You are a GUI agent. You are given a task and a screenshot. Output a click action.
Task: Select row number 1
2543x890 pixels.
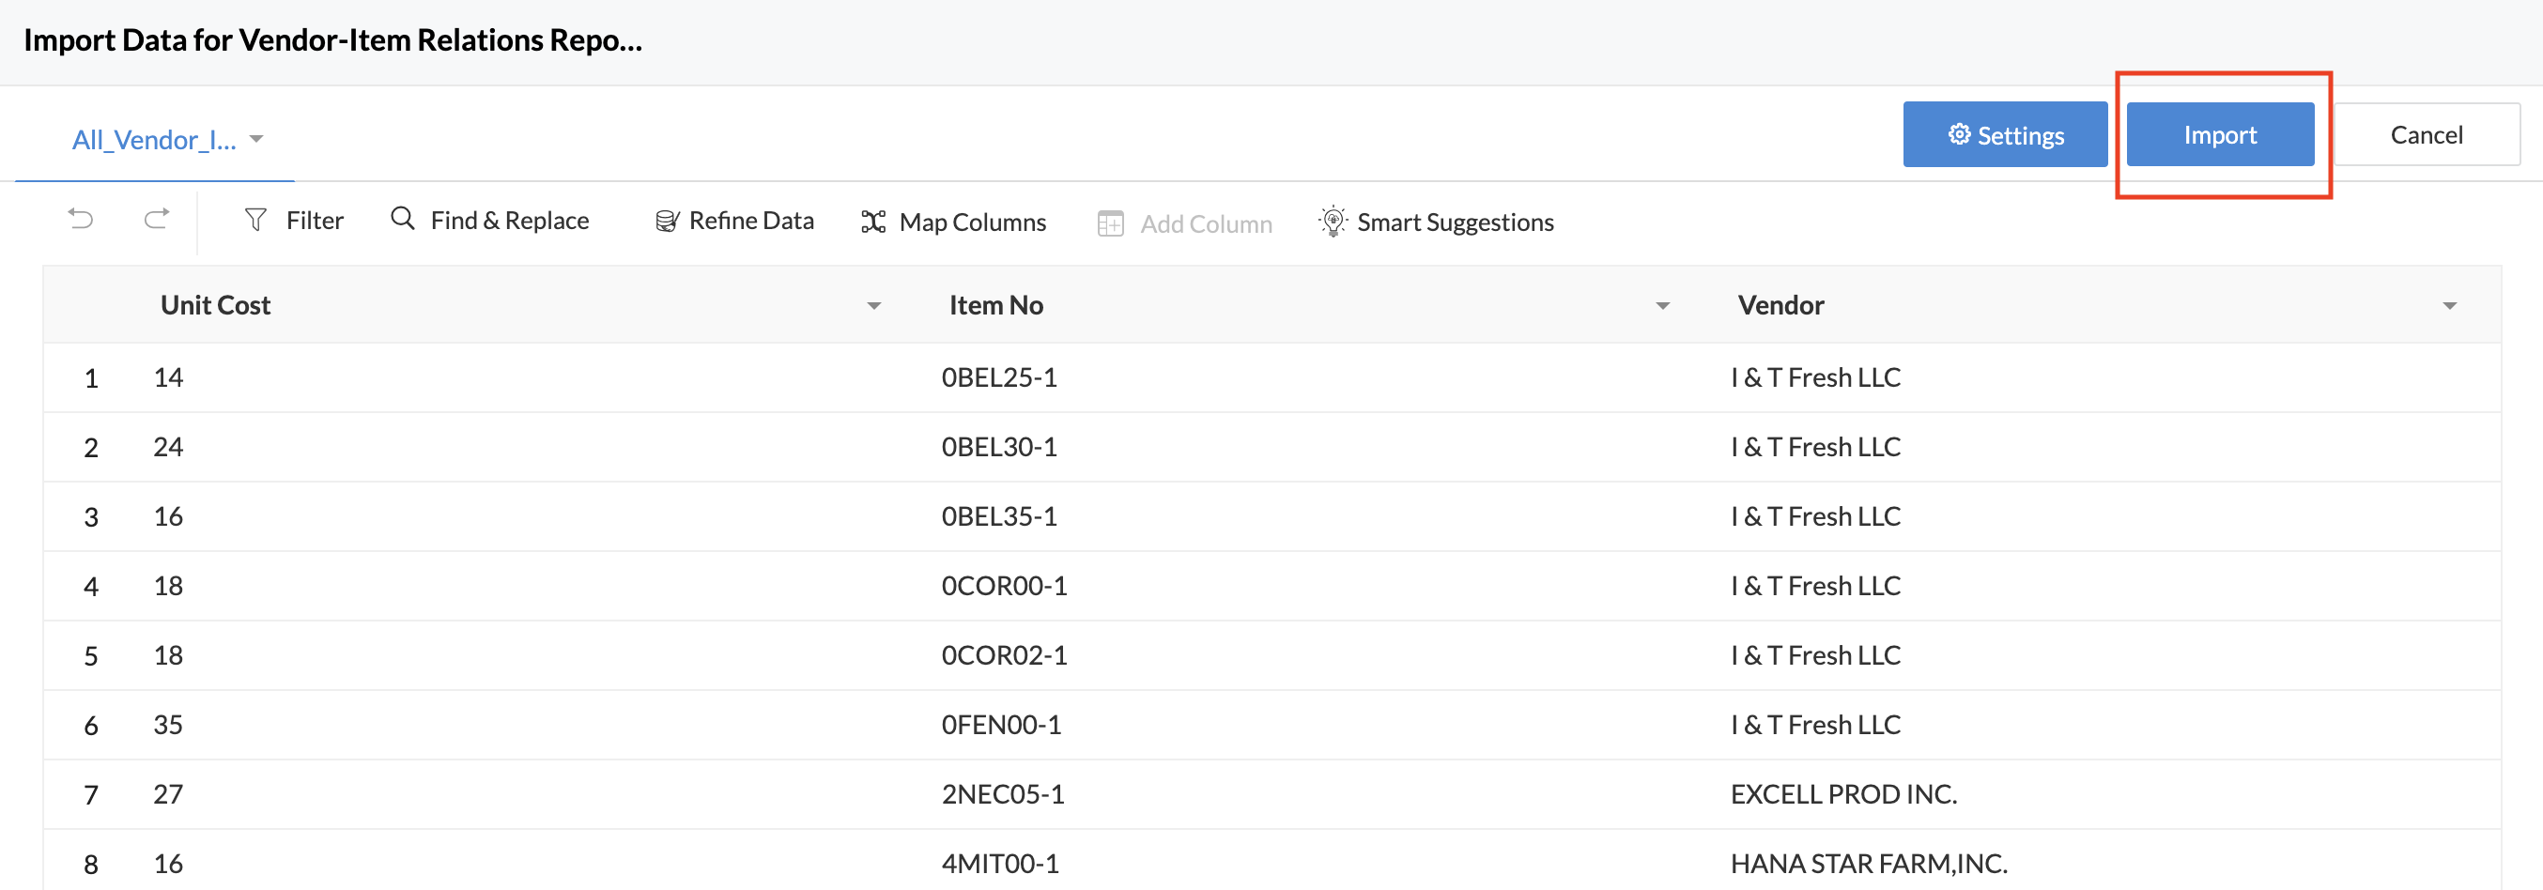pyautogui.click(x=91, y=378)
